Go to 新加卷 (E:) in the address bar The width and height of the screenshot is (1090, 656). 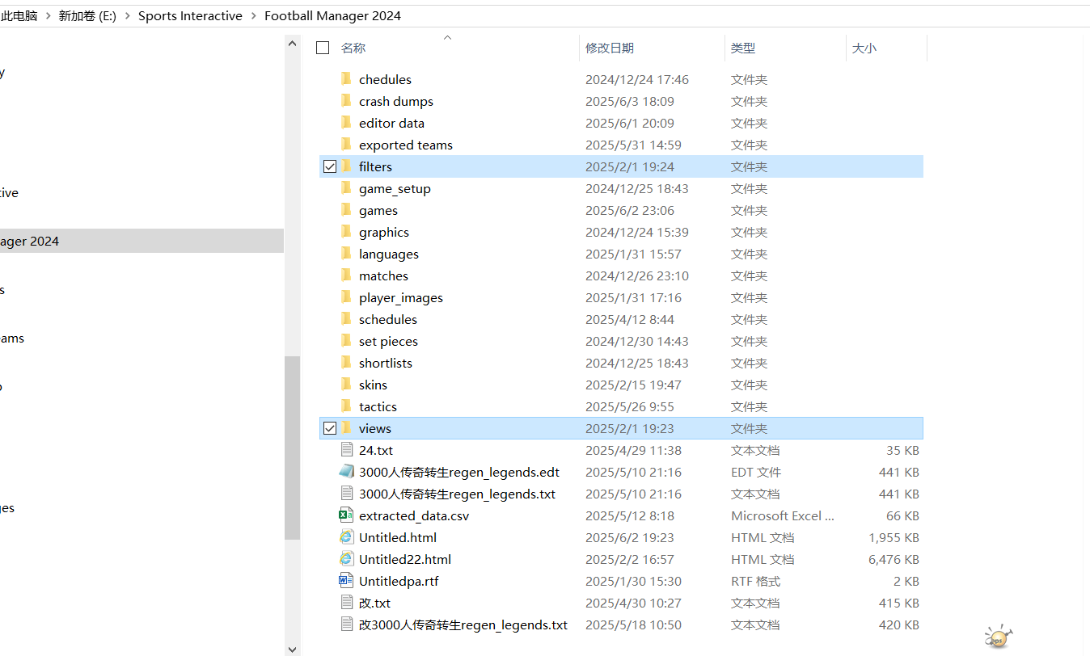pos(87,15)
